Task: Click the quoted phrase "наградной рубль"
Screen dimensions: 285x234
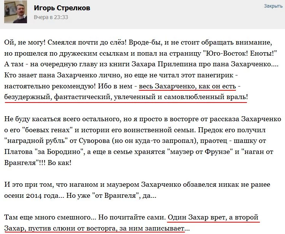Action: [x=36, y=141]
